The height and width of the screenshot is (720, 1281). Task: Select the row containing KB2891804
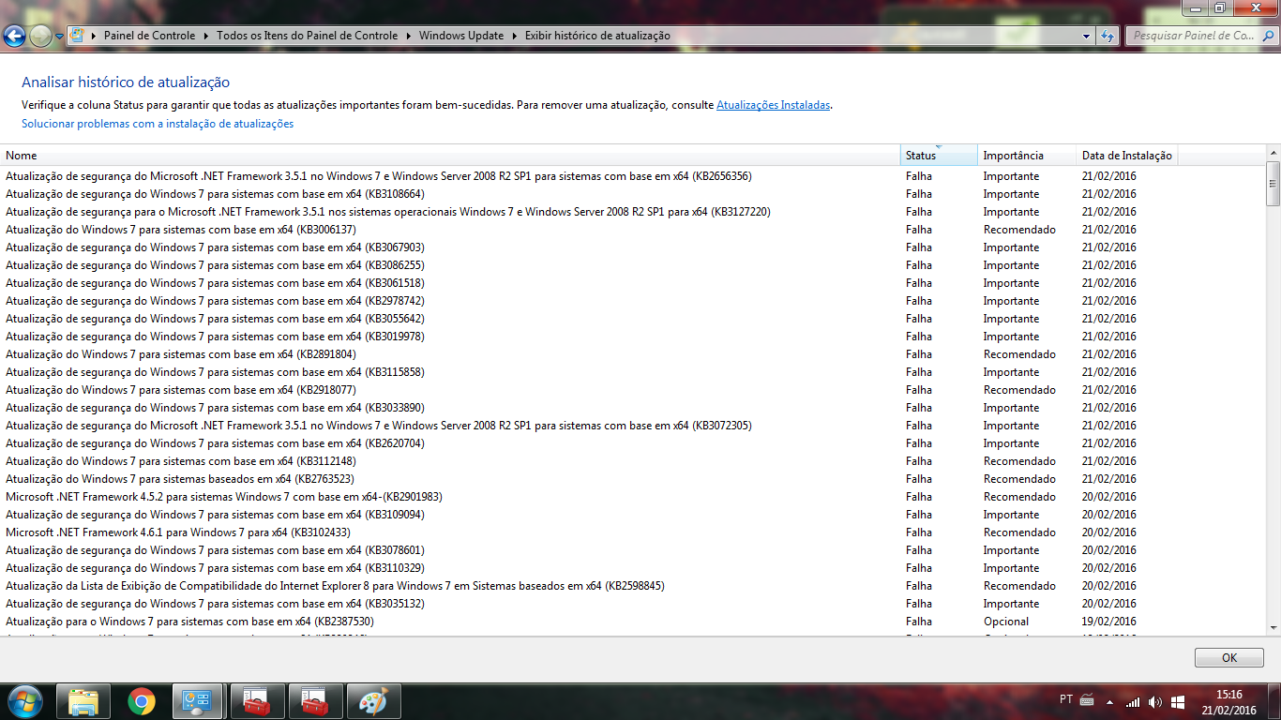(x=633, y=354)
